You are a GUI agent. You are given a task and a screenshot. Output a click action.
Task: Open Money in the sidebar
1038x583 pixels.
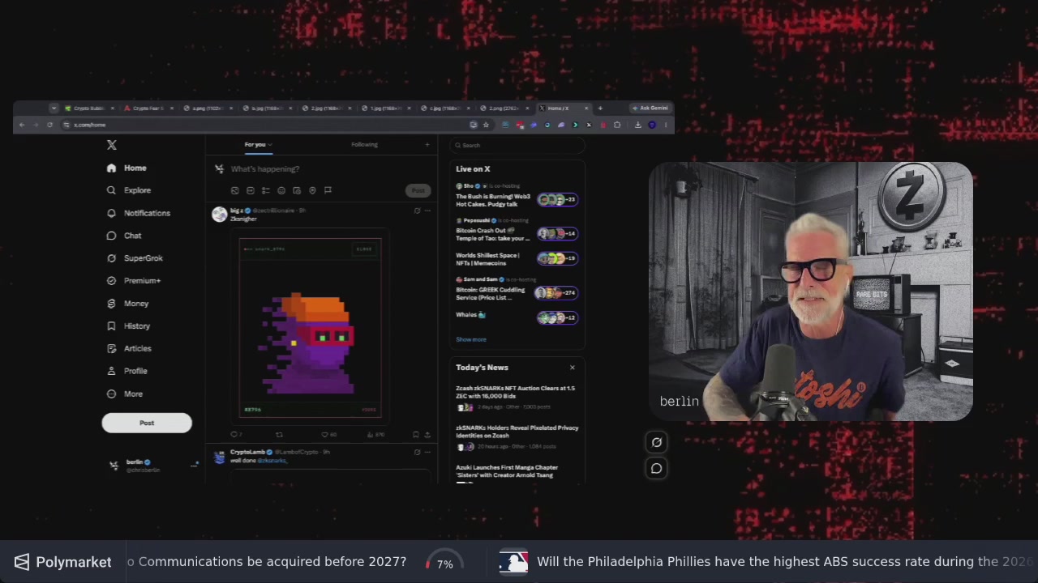[128, 304]
